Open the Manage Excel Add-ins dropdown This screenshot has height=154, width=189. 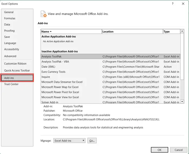[69, 141]
